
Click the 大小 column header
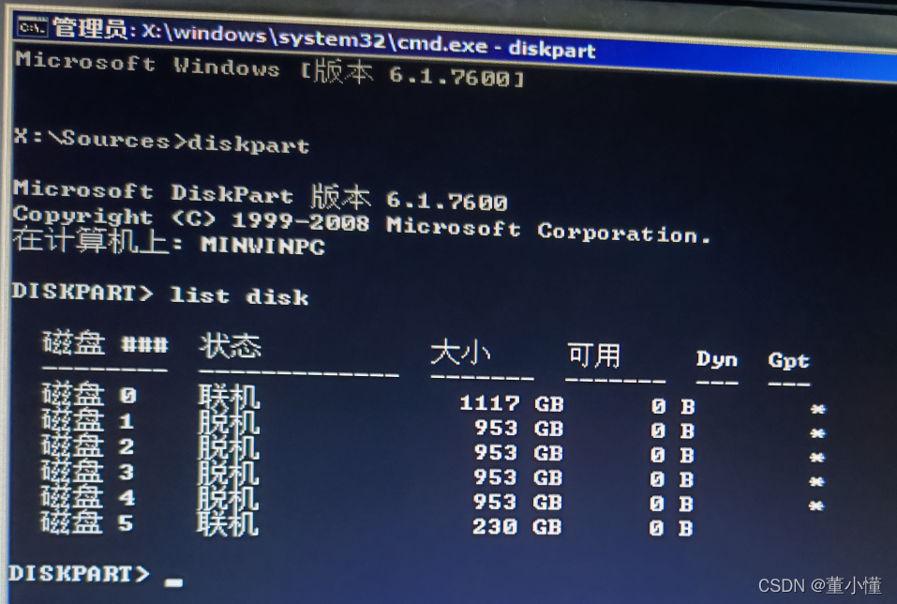(x=460, y=353)
